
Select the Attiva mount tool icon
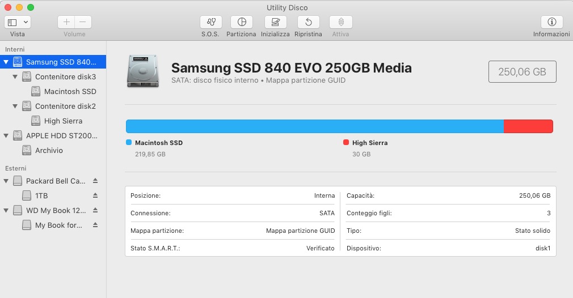pyautogui.click(x=340, y=22)
